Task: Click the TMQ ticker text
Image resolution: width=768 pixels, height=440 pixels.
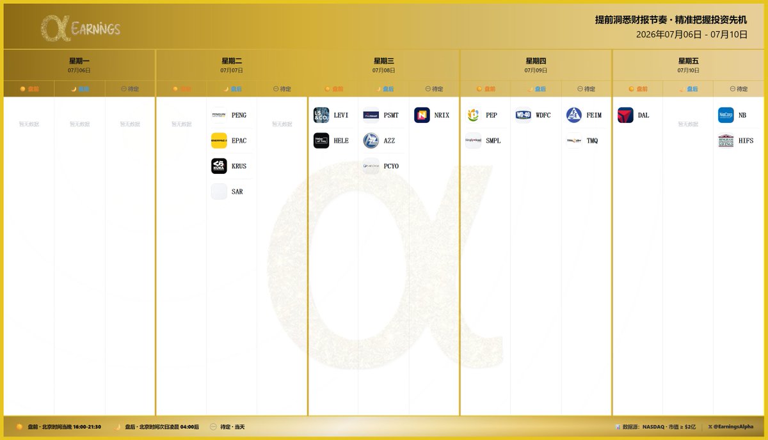Action: pos(592,141)
